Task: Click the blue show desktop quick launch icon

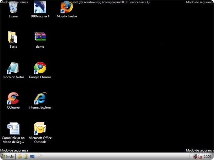Action: (32, 157)
